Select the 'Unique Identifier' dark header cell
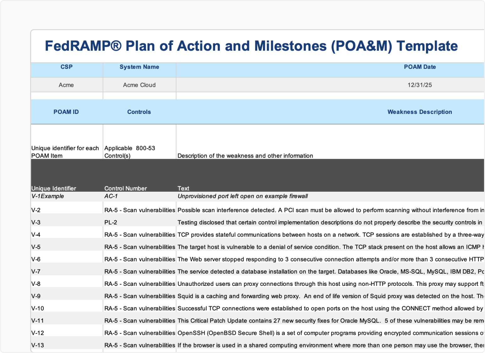Image resolution: width=485 pixels, height=353 pixels. [x=67, y=175]
